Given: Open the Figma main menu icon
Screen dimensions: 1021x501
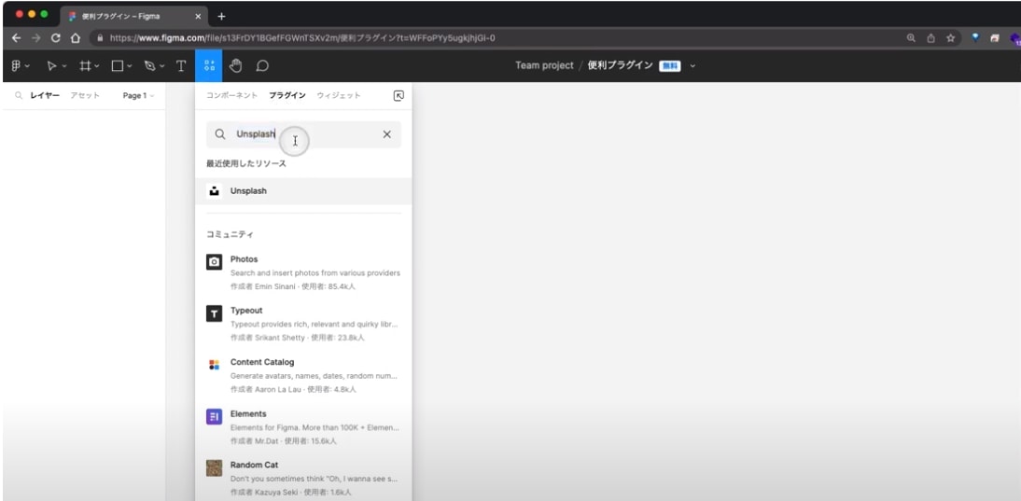Looking at the screenshot, I should (16, 65).
